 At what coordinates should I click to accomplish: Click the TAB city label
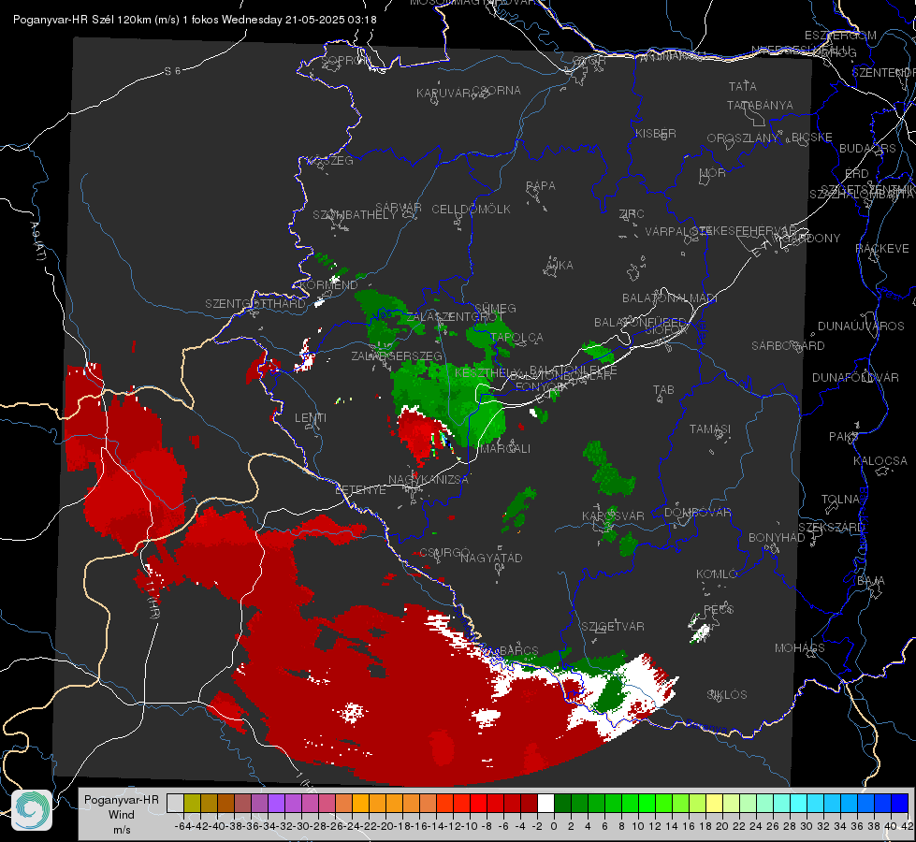click(x=663, y=390)
